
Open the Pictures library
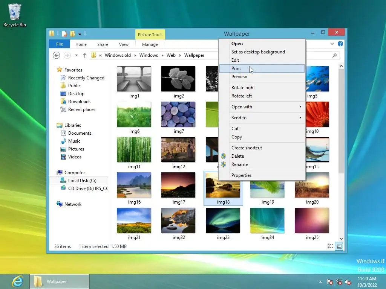[x=76, y=149]
